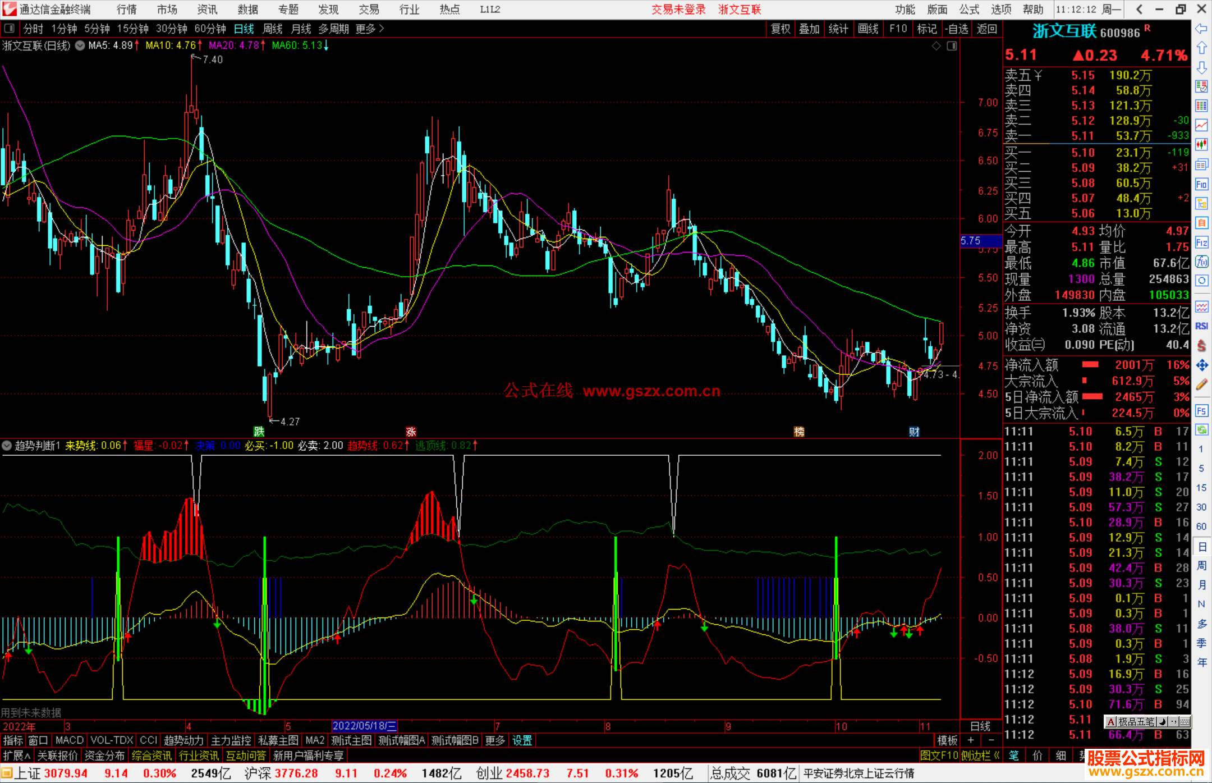This screenshot has width=1212, height=783.
Task: Toggle the chart side panel icon near top-right
Action: [952, 46]
